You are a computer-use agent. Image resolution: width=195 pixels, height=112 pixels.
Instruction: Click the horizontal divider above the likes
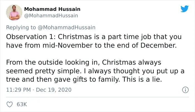pos(97,97)
